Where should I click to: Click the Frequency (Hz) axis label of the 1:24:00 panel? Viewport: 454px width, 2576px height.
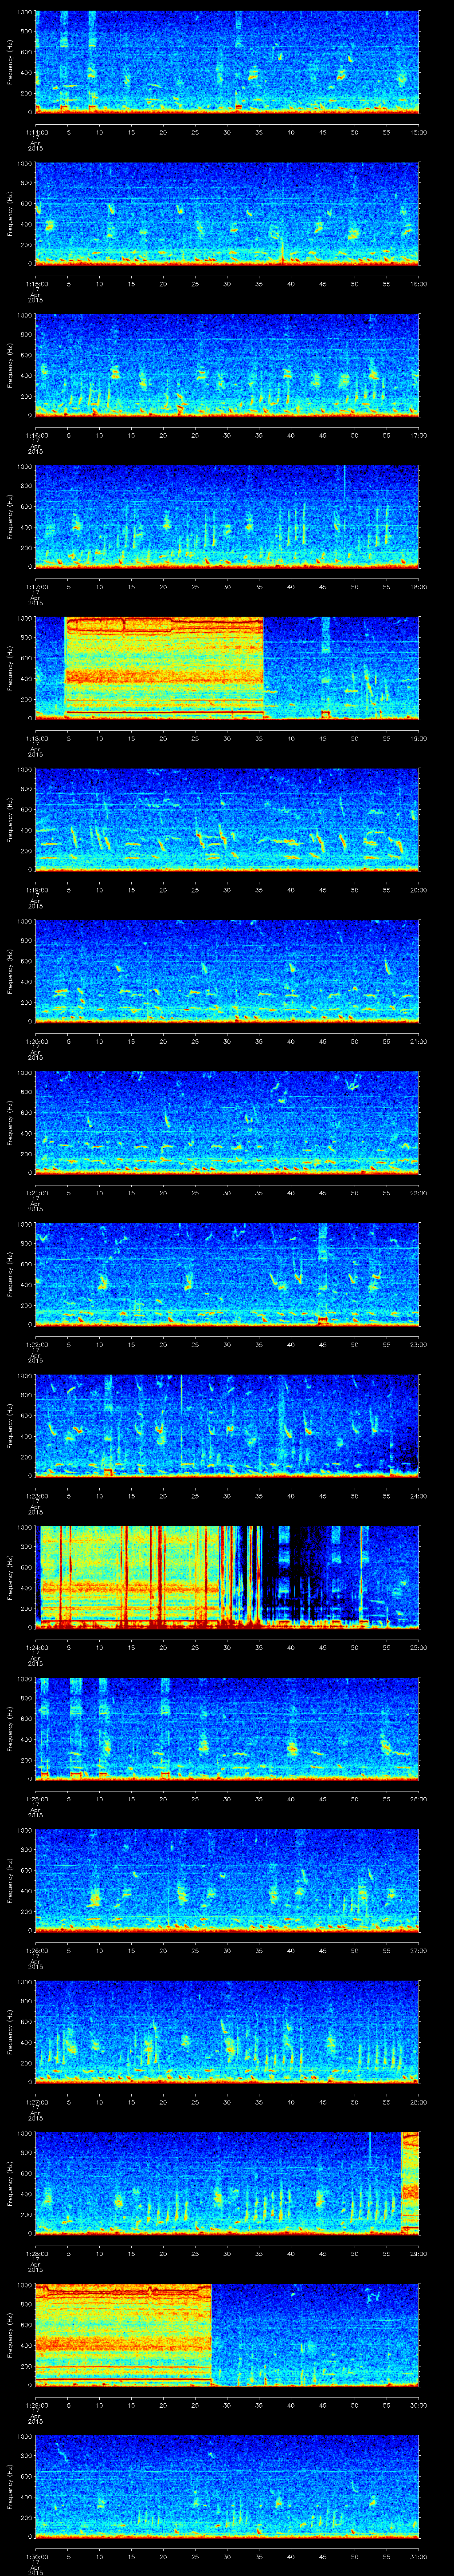(10, 1577)
